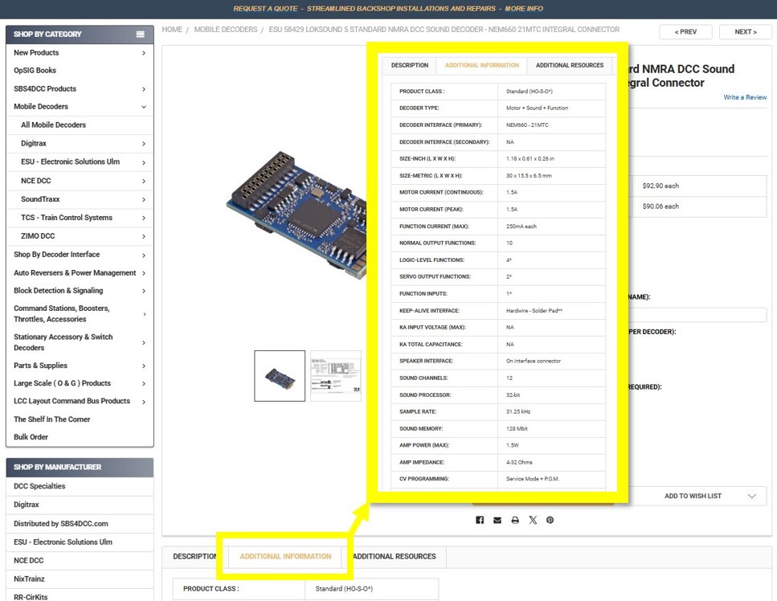777x601 pixels.
Task: Toggle Shop By Category menu icon
Action: 141,35
